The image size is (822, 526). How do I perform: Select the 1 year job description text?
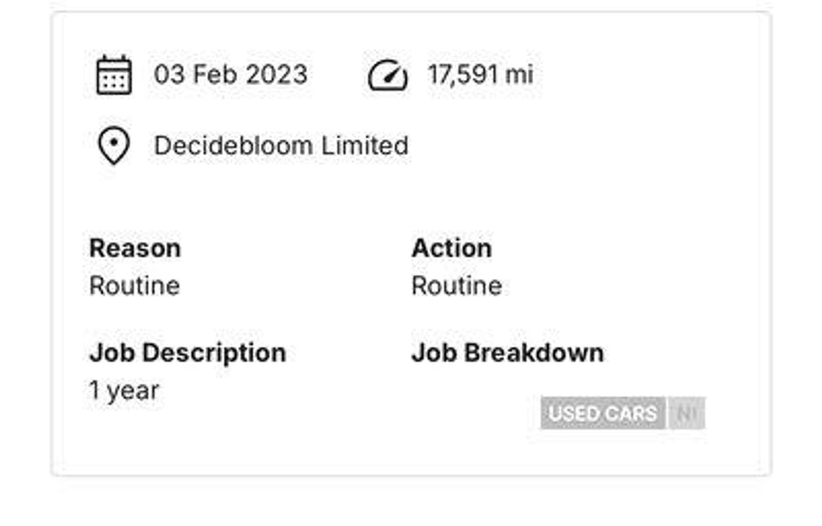point(124,391)
